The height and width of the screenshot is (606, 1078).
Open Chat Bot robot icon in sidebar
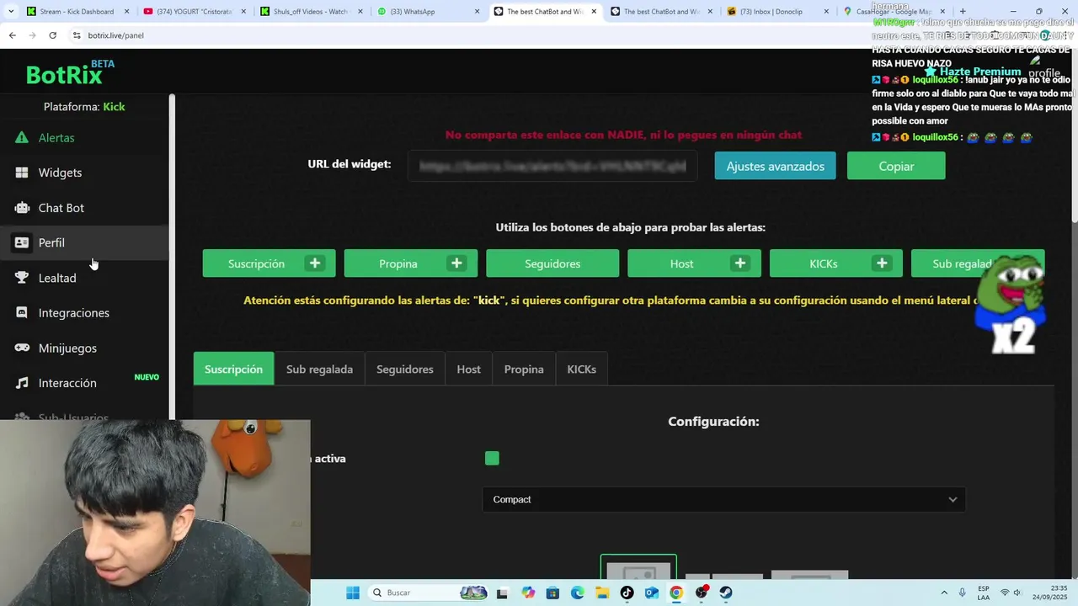tap(22, 208)
